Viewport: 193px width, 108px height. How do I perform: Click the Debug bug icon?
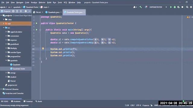(175, 7)
